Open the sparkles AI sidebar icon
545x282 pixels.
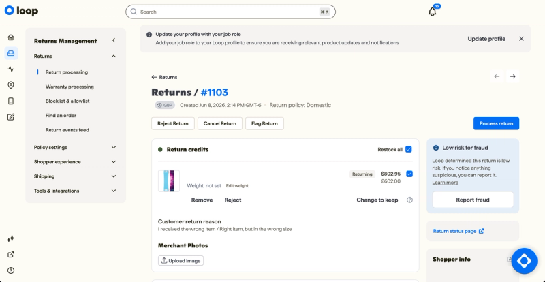pyautogui.click(x=11, y=238)
